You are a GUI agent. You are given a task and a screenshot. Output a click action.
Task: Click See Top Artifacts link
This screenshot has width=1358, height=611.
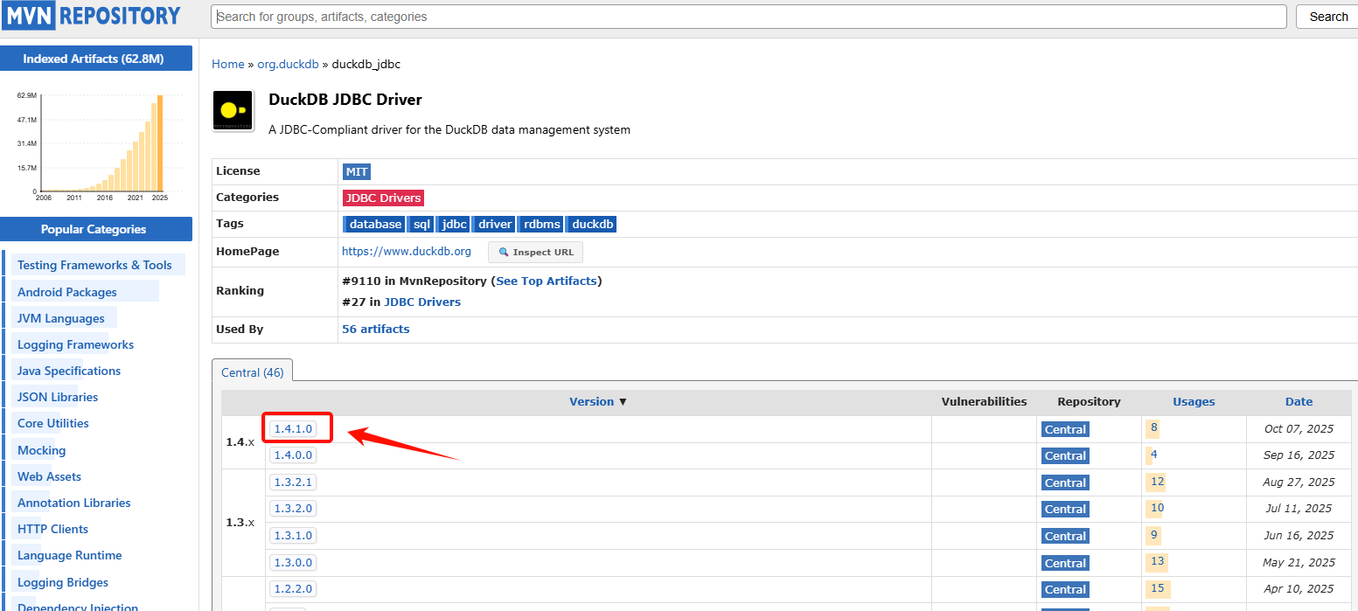(547, 281)
